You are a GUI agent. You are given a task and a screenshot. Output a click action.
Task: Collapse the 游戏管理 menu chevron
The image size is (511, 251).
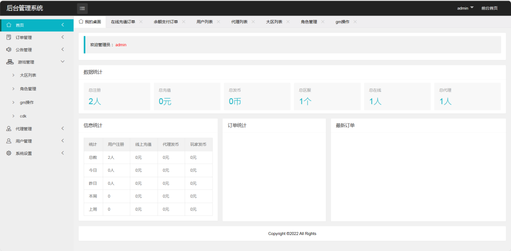[x=62, y=62]
